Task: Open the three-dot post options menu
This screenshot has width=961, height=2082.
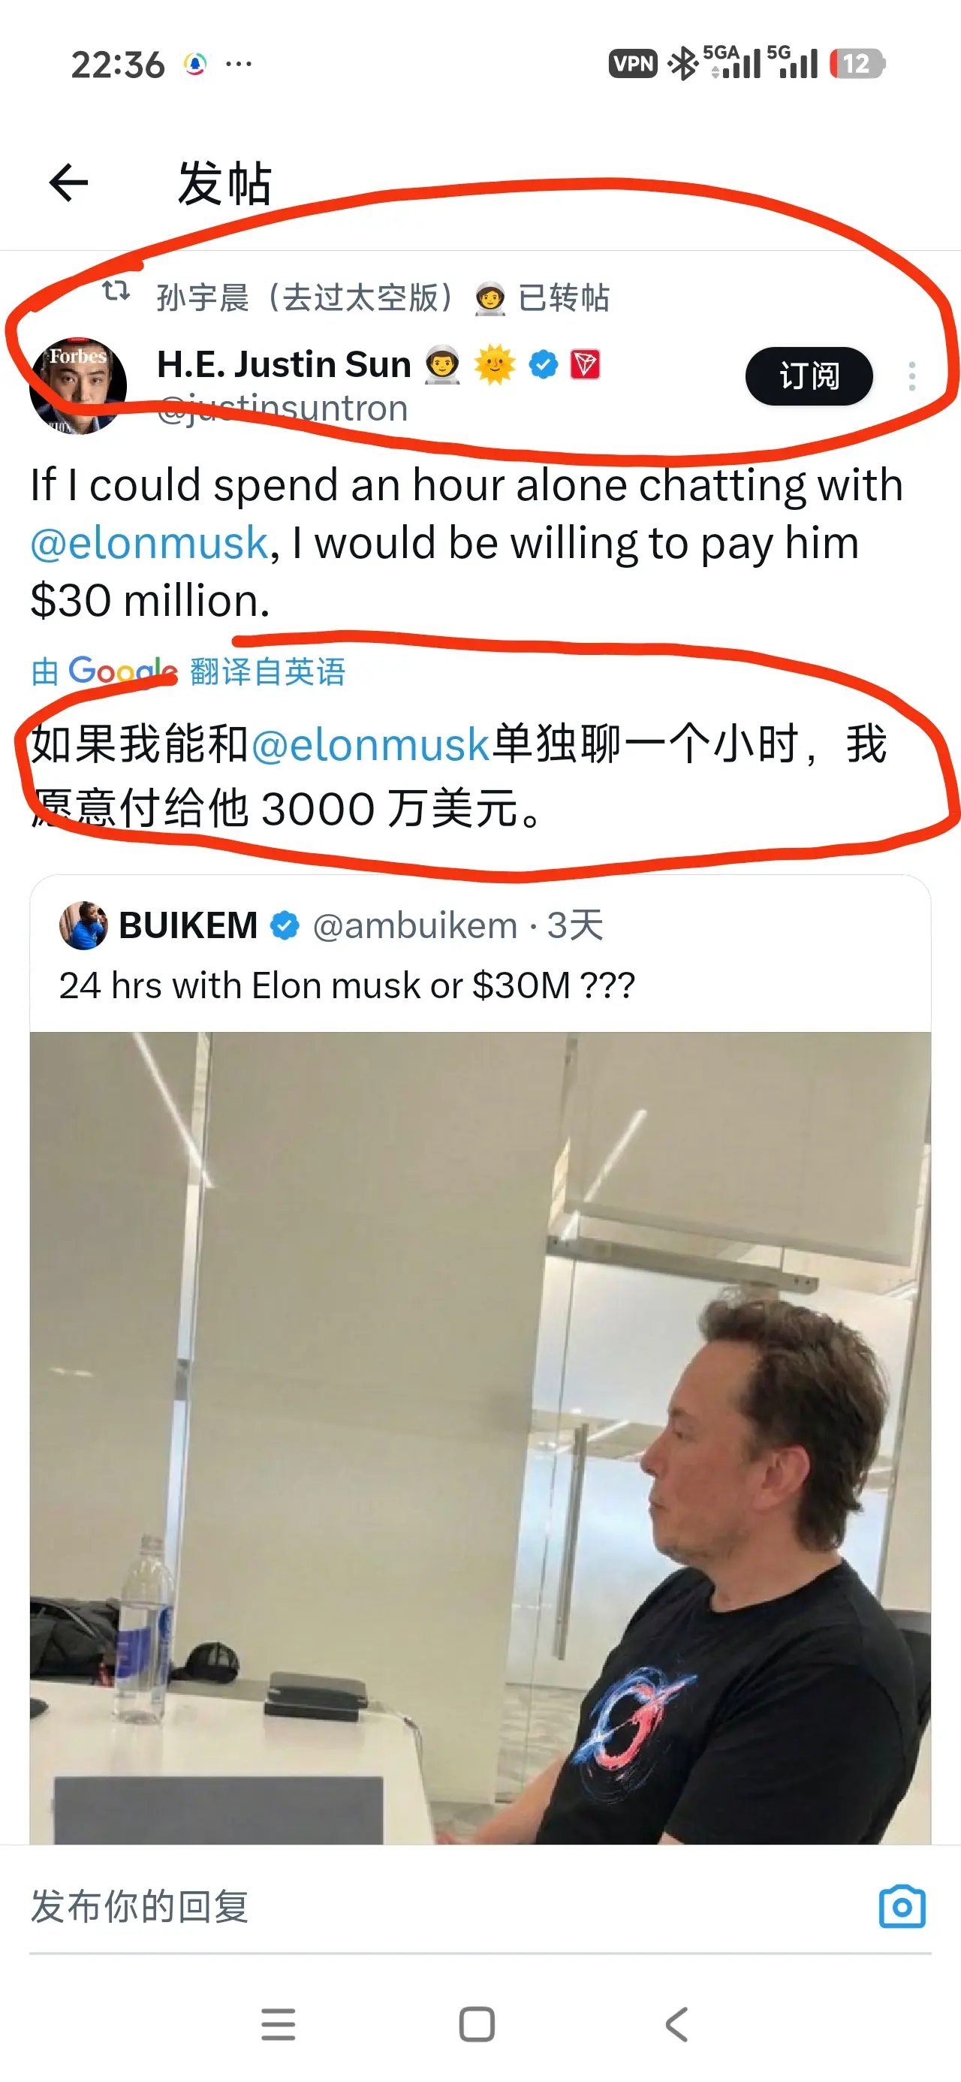Action: pos(911,376)
